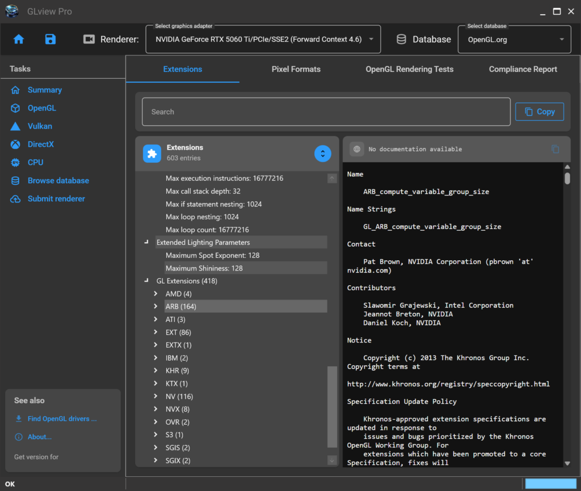The image size is (581, 491).
Task: Click the Save disk icon in the toolbar
Action: (x=50, y=39)
